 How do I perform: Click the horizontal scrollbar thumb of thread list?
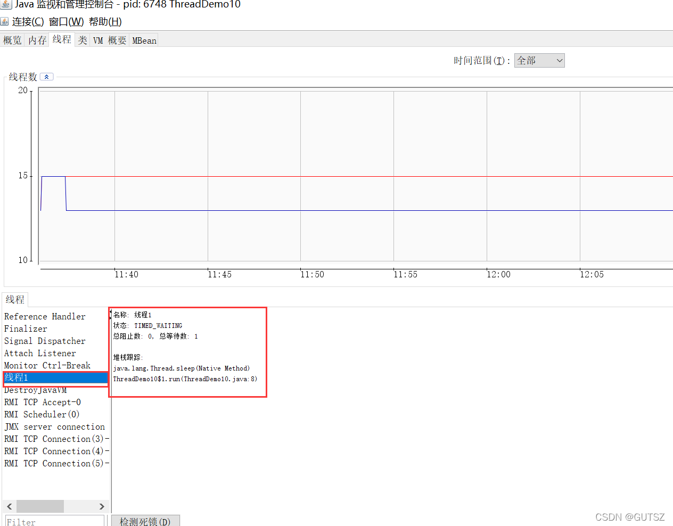pyautogui.click(x=40, y=506)
